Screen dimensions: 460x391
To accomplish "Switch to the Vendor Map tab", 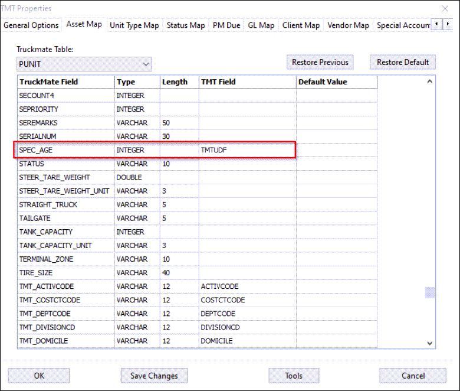I will 348,25.
